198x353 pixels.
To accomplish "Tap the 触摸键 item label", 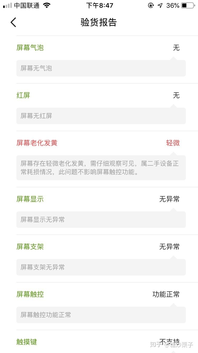I will [x=27, y=342].
